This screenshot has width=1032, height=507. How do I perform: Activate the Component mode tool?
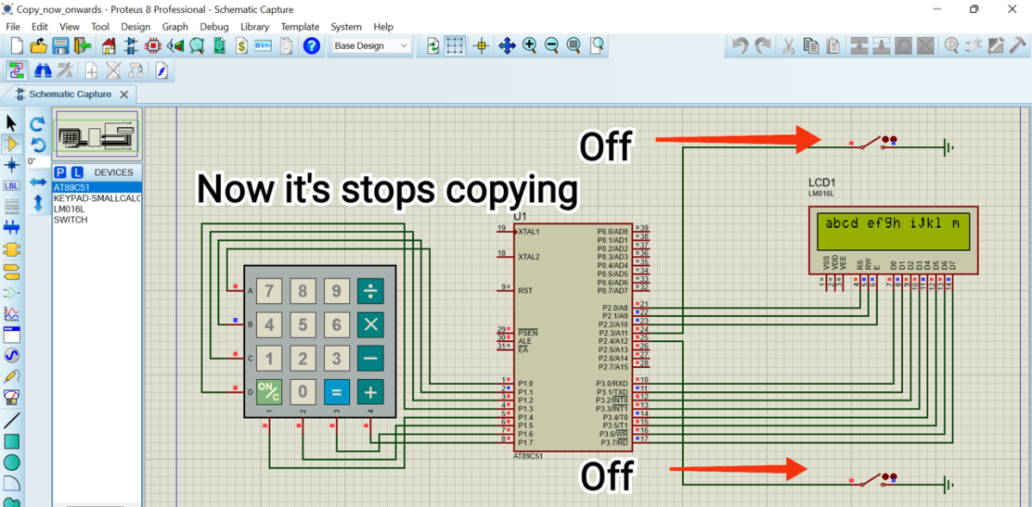pyautogui.click(x=12, y=144)
